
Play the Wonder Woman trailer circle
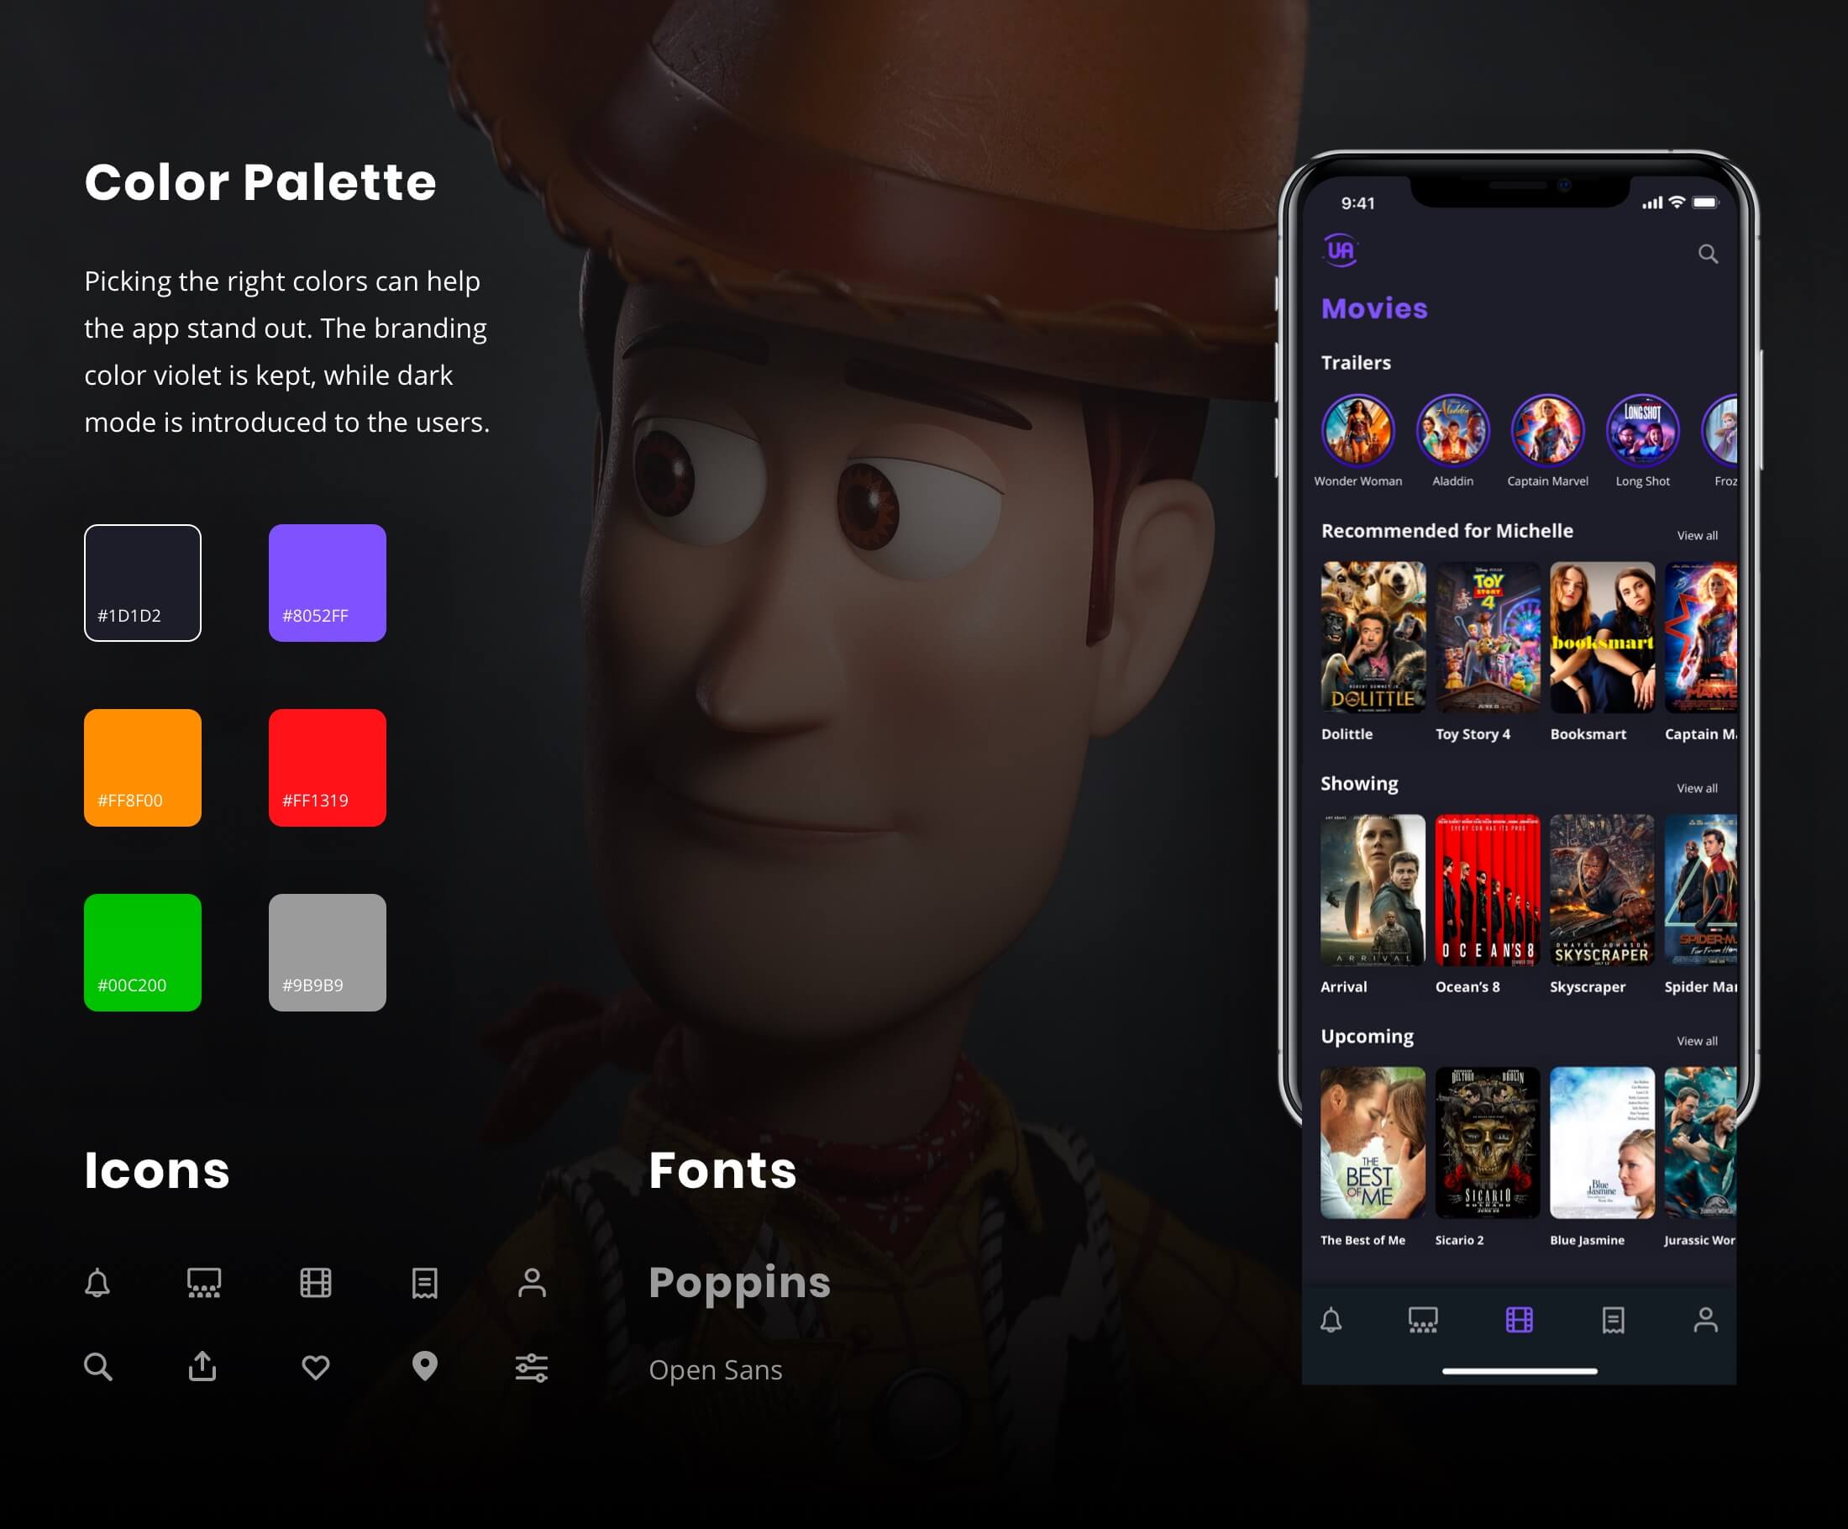pos(1357,429)
